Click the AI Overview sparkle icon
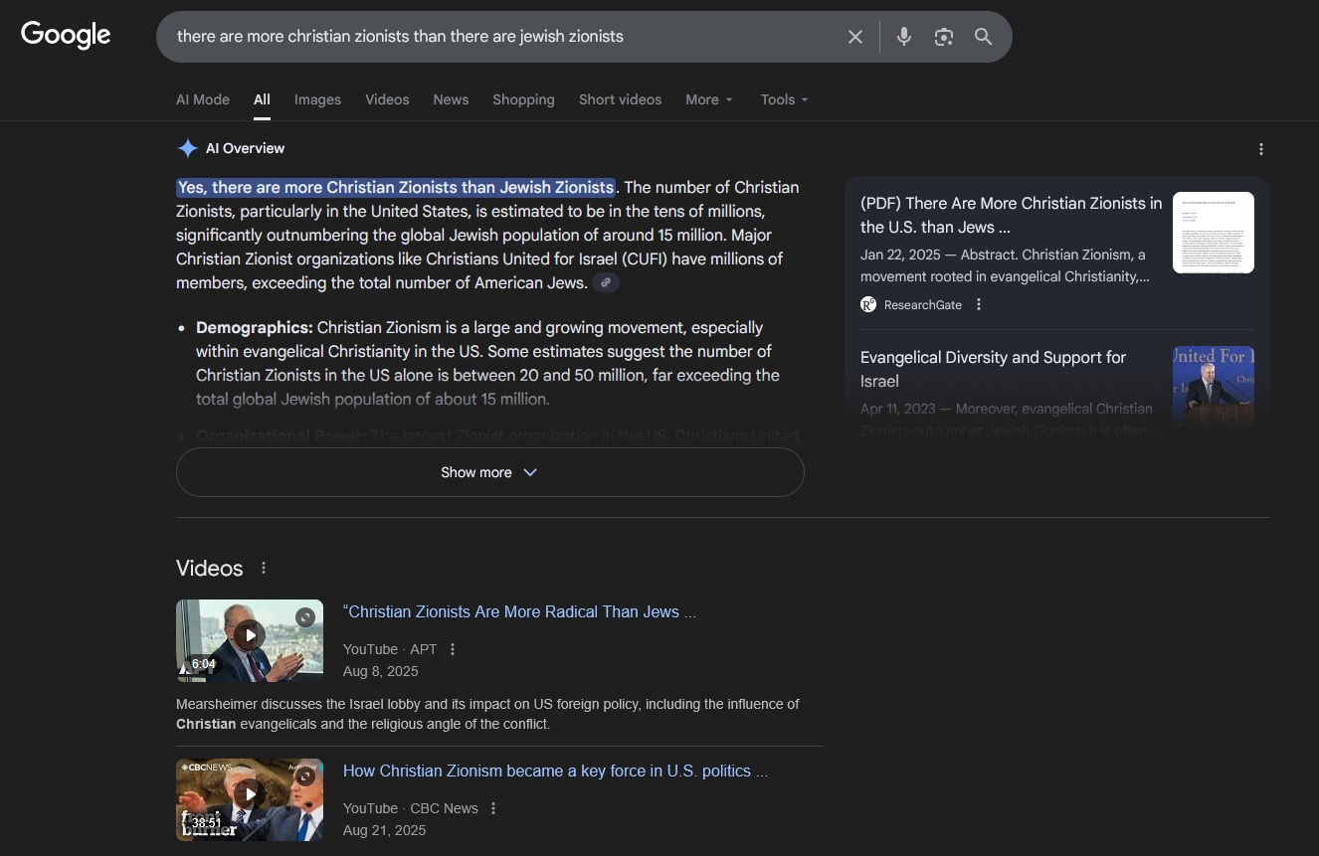1319x856 pixels. click(187, 148)
